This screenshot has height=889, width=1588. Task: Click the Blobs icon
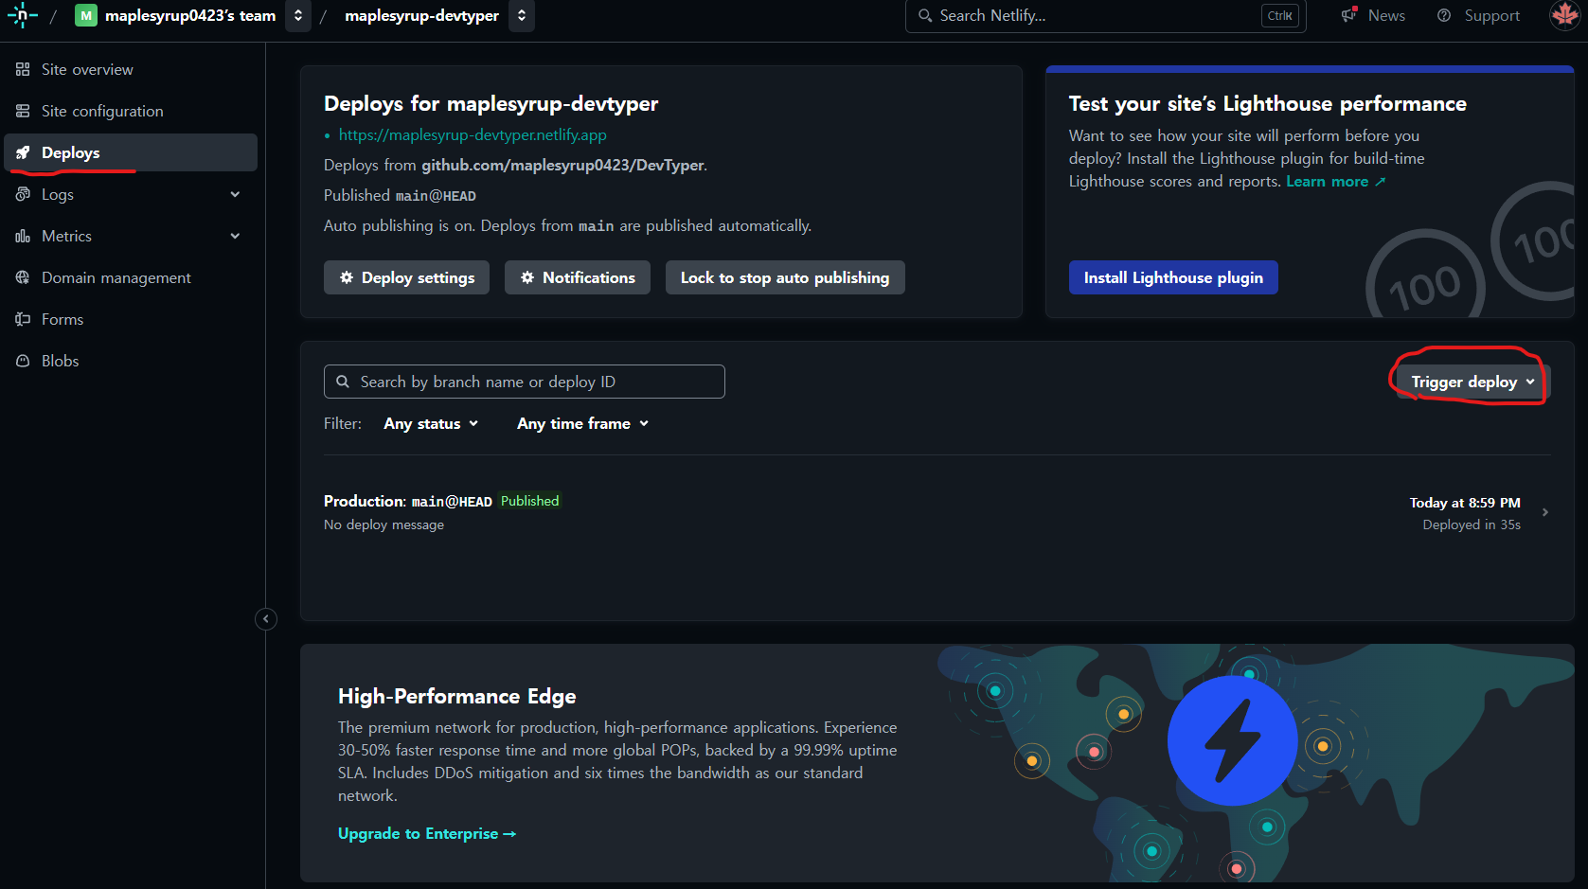[x=23, y=361]
